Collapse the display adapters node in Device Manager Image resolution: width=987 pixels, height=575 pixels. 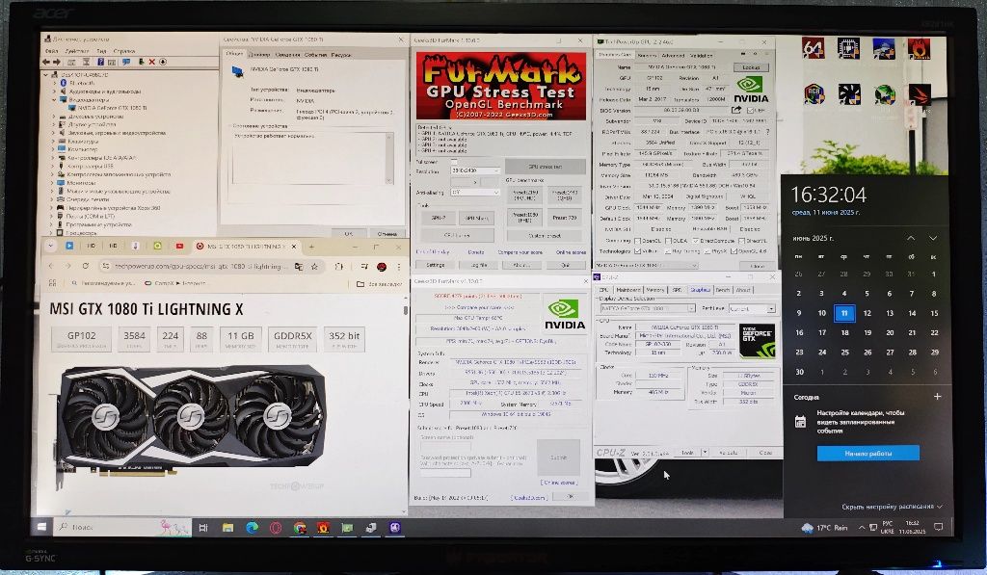(x=54, y=99)
